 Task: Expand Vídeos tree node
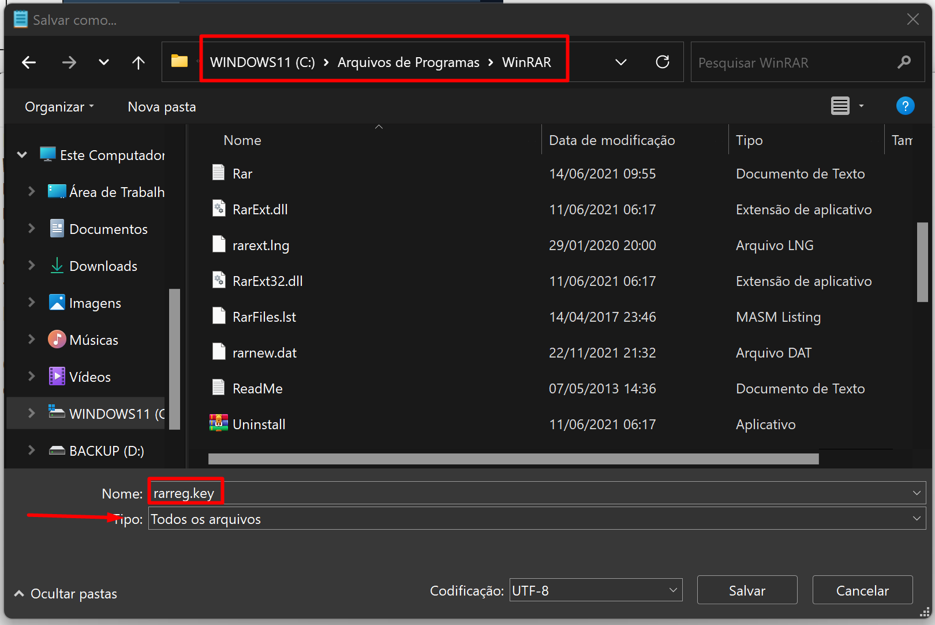click(32, 376)
